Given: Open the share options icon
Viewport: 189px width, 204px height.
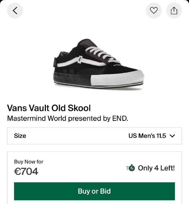Looking at the screenshot, I should tap(174, 10).
